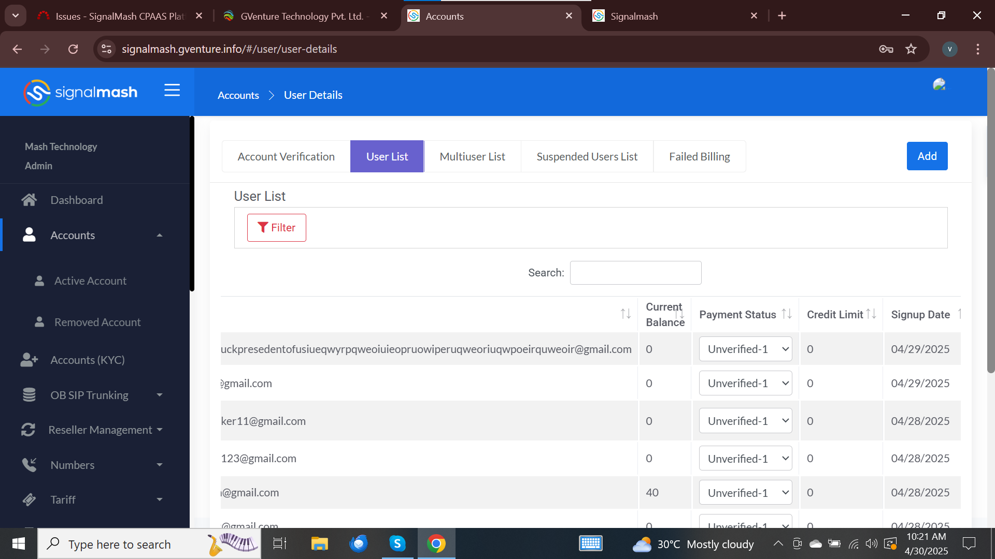Click the Reseller Management sync icon
This screenshot has width=995, height=559.
28,430
